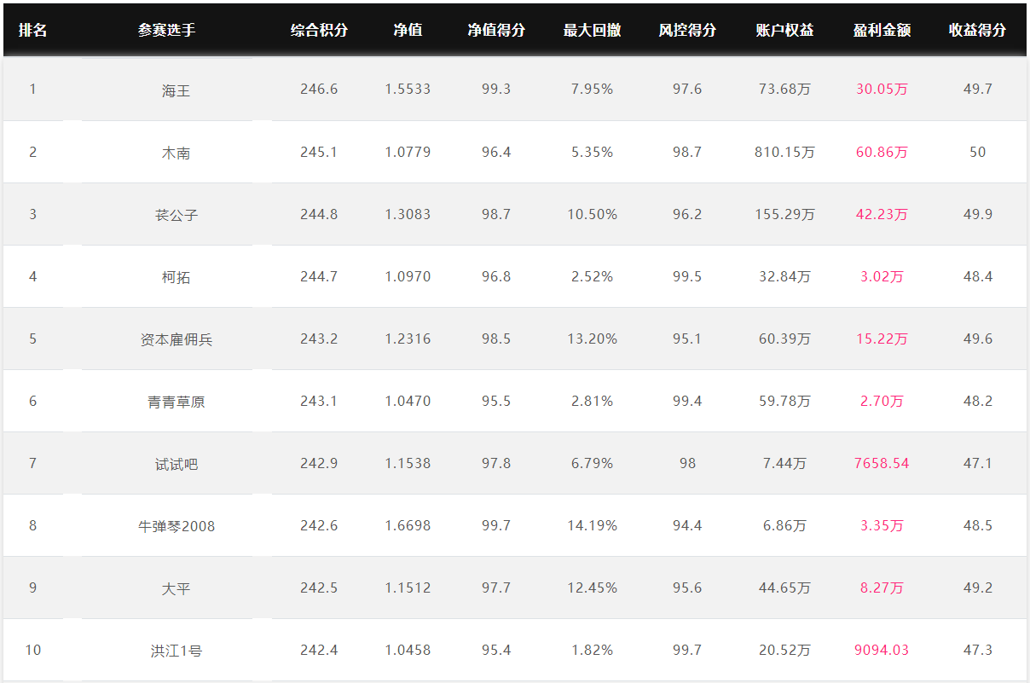Click profit amount 7658.54
The image size is (1030, 683).
pyautogui.click(x=882, y=464)
